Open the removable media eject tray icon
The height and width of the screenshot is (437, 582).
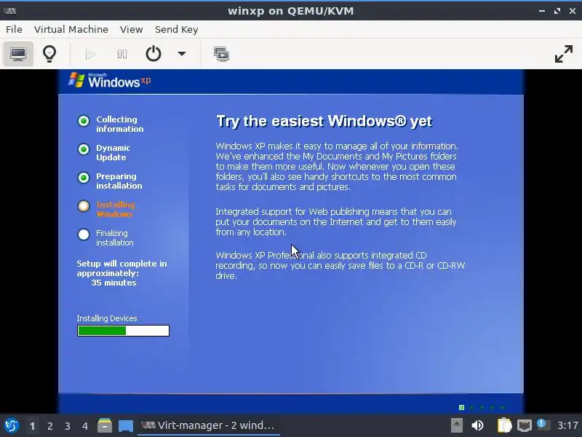457,425
